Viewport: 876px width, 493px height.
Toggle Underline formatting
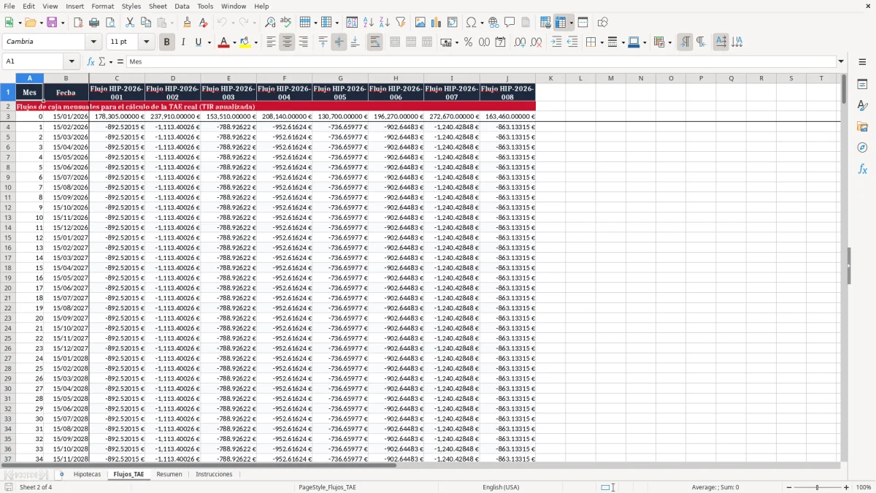point(198,42)
